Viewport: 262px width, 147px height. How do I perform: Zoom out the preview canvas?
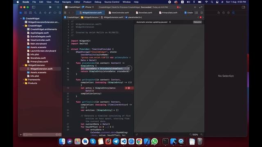tap(190, 134)
